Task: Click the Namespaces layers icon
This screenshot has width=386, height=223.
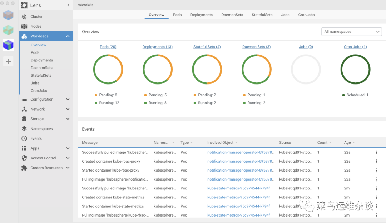Action: 24,129
